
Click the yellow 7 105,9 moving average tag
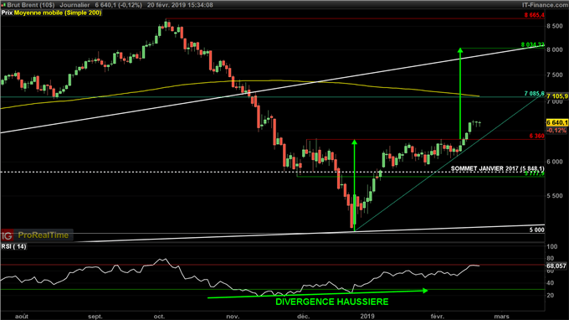pyautogui.click(x=557, y=96)
